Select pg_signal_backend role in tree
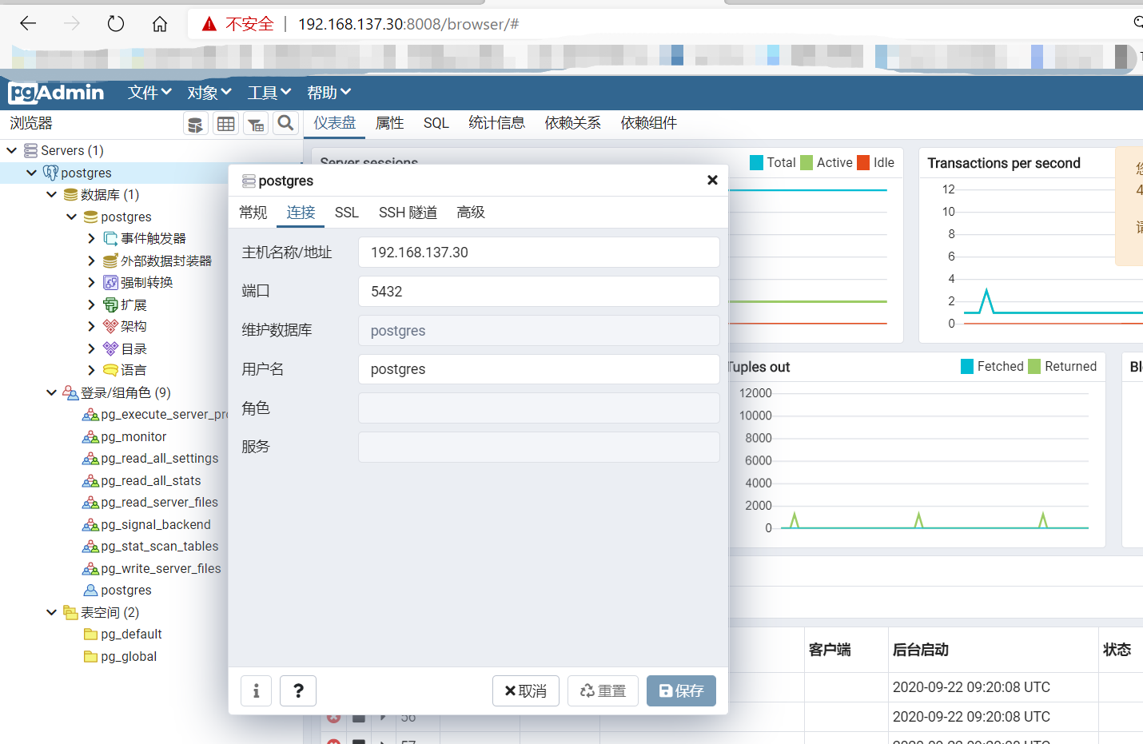 point(156,524)
